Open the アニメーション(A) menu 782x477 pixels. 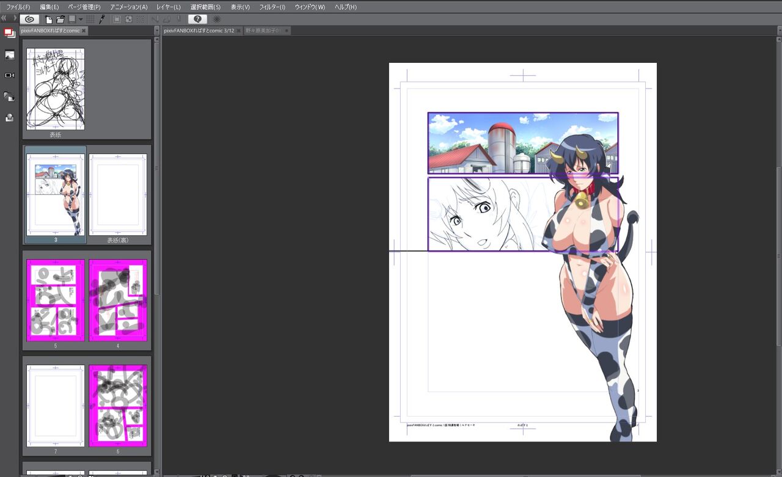(129, 7)
